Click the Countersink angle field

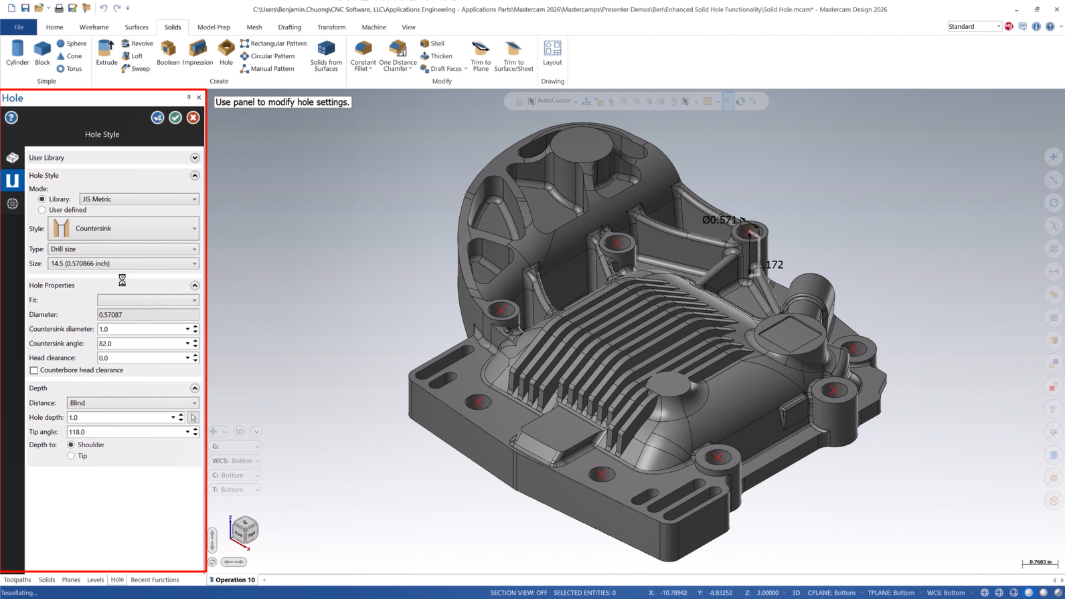[141, 344]
